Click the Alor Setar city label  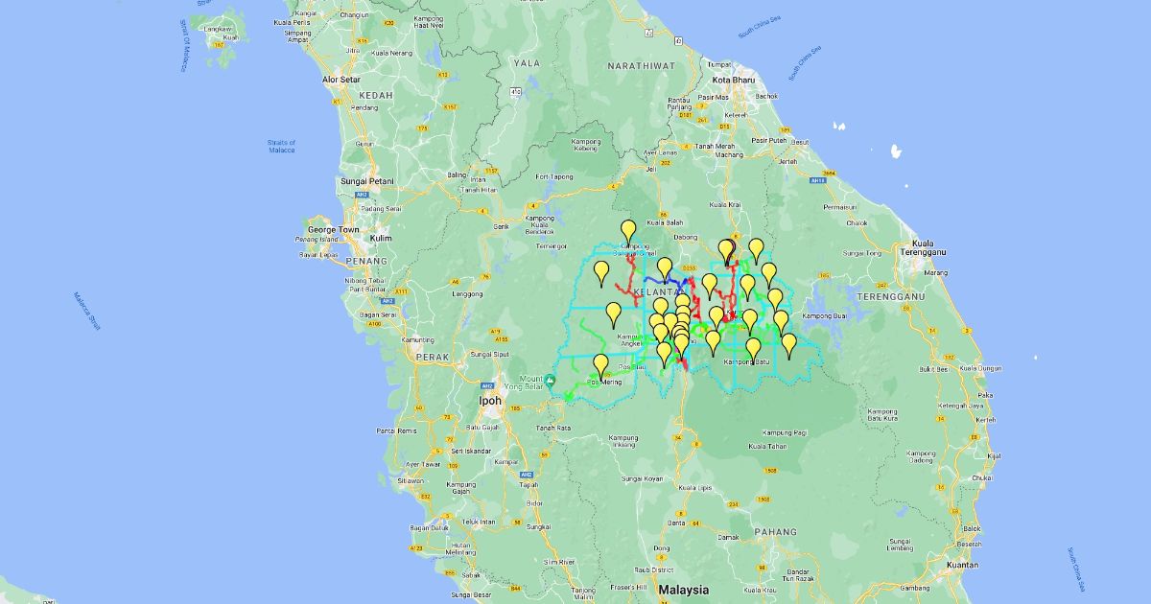[x=343, y=80]
